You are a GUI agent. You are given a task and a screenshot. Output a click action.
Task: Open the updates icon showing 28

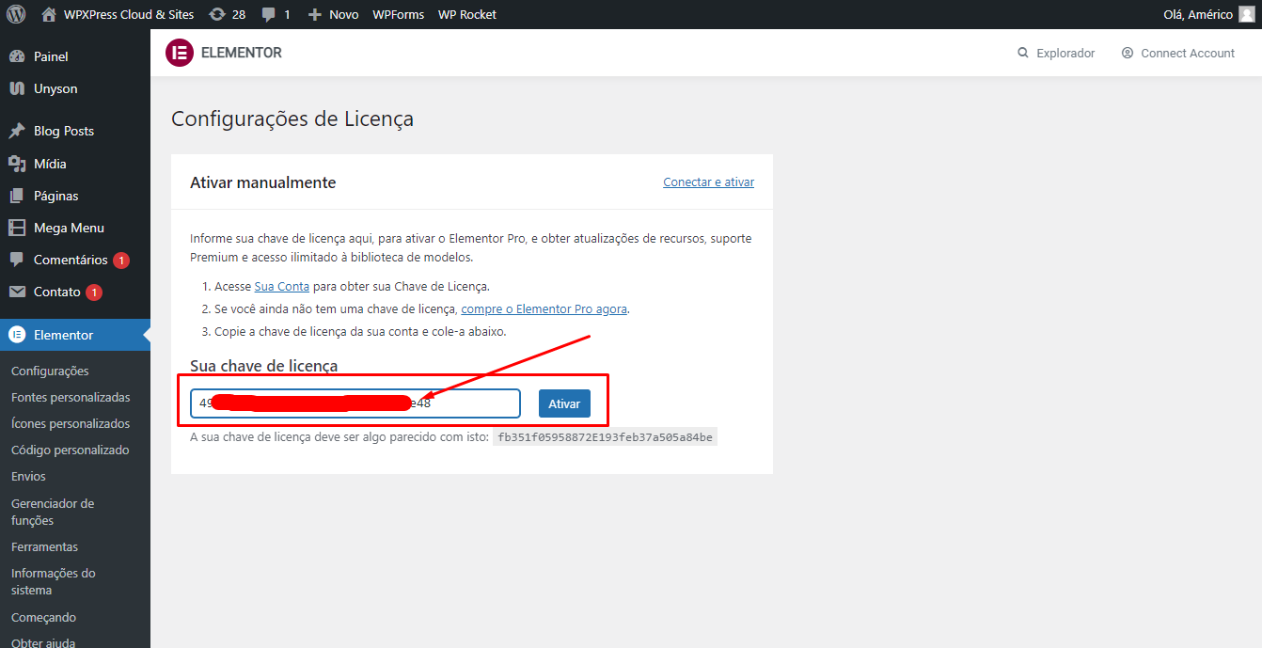(x=217, y=14)
